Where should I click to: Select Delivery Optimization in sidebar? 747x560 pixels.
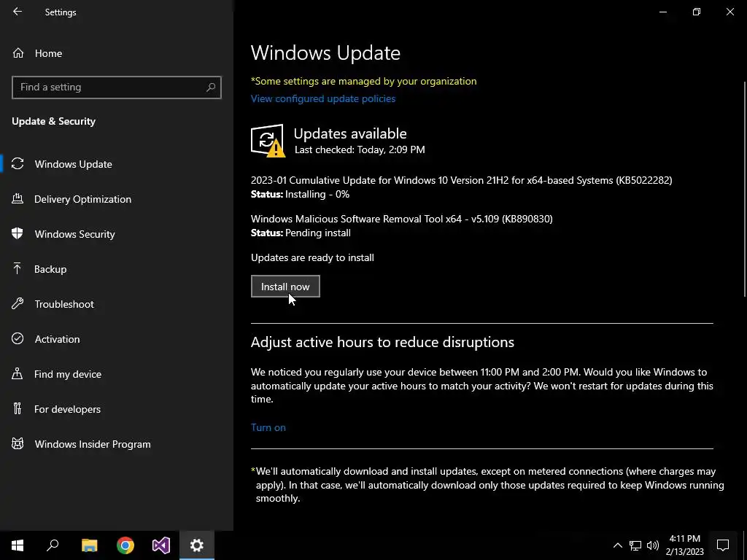click(117, 199)
